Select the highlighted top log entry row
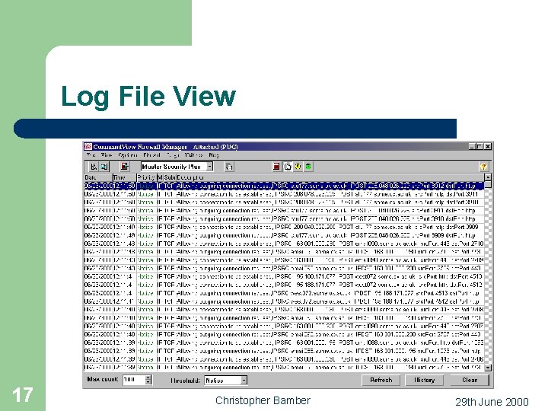 [x=284, y=186]
